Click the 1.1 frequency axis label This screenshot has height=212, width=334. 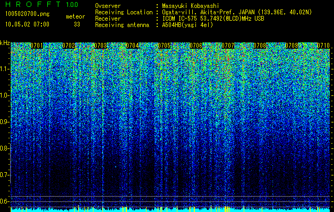click(x=5, y=69)
